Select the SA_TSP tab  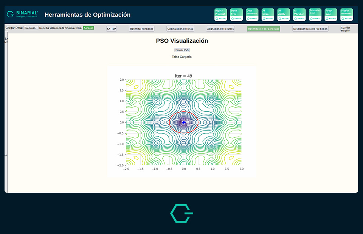coord(112,29)
